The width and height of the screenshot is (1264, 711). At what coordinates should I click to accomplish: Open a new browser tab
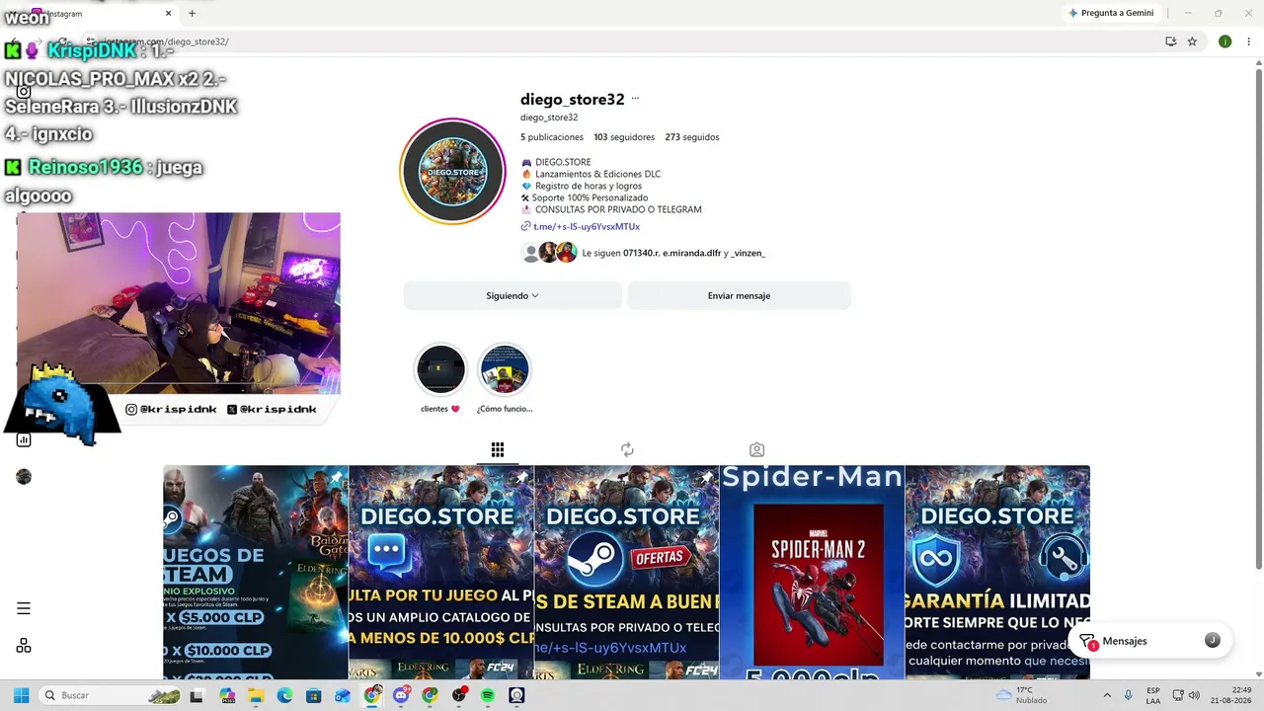pyautogui.click(x=192, y=13)
